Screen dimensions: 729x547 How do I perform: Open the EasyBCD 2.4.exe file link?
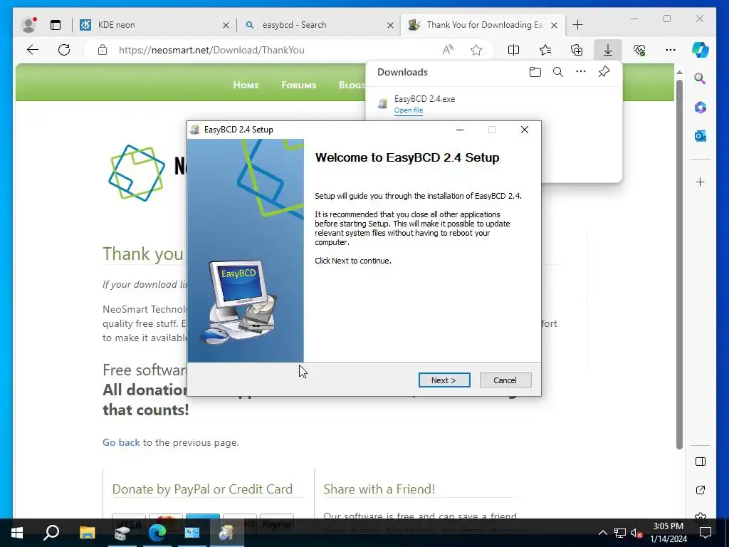click(408, 110)
